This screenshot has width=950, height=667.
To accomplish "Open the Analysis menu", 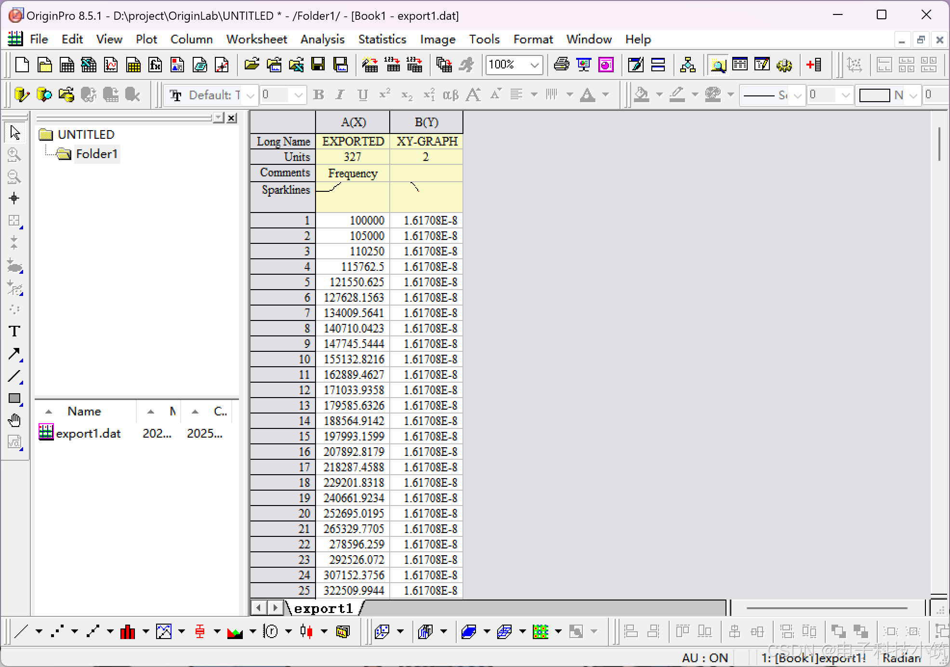I will point(322,39).
